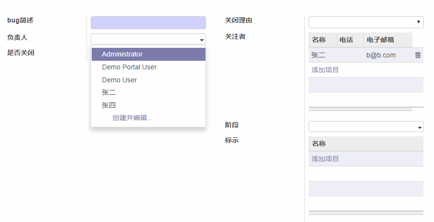Click the bug简述 label
This screenshot has height=222, width=434.
(x=20, y=21)
